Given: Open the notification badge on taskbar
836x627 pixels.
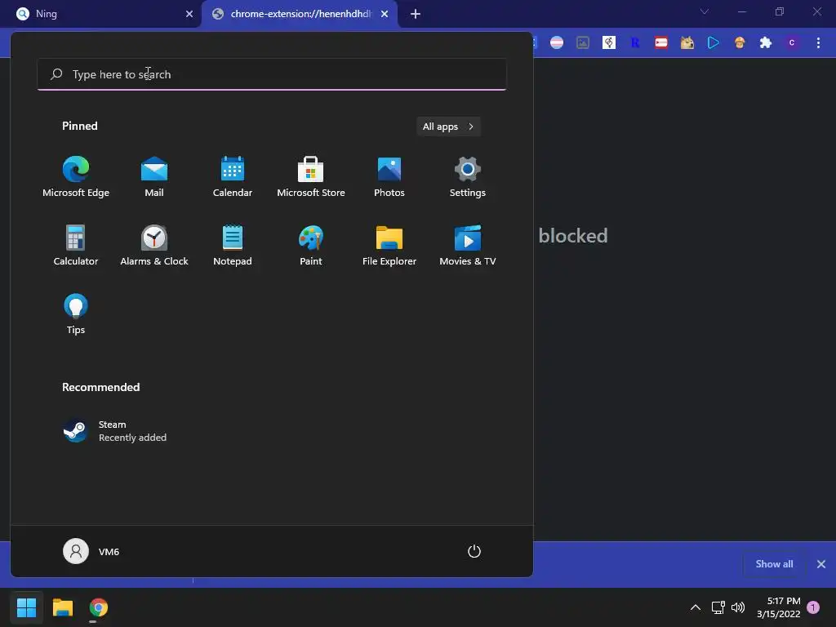Looking at the screenshot, I should (x=813, y=607).
